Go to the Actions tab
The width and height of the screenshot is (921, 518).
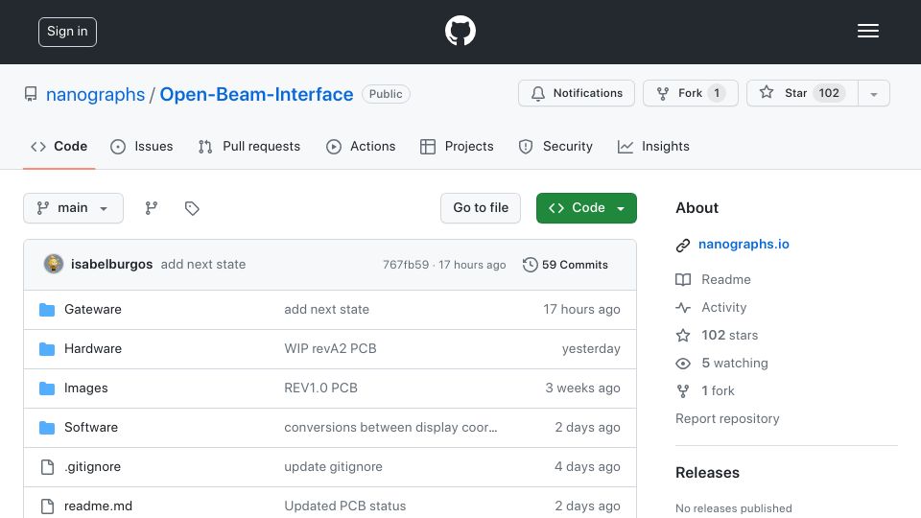pyautogui.click(x=361, y=146)
